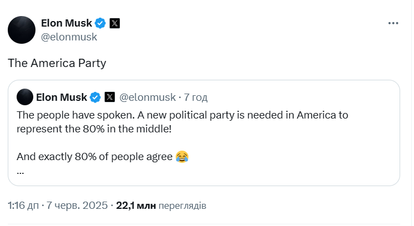Click the small avatar inside the quoted tweet
Screen dimensions: 414x226
(24, 97)
